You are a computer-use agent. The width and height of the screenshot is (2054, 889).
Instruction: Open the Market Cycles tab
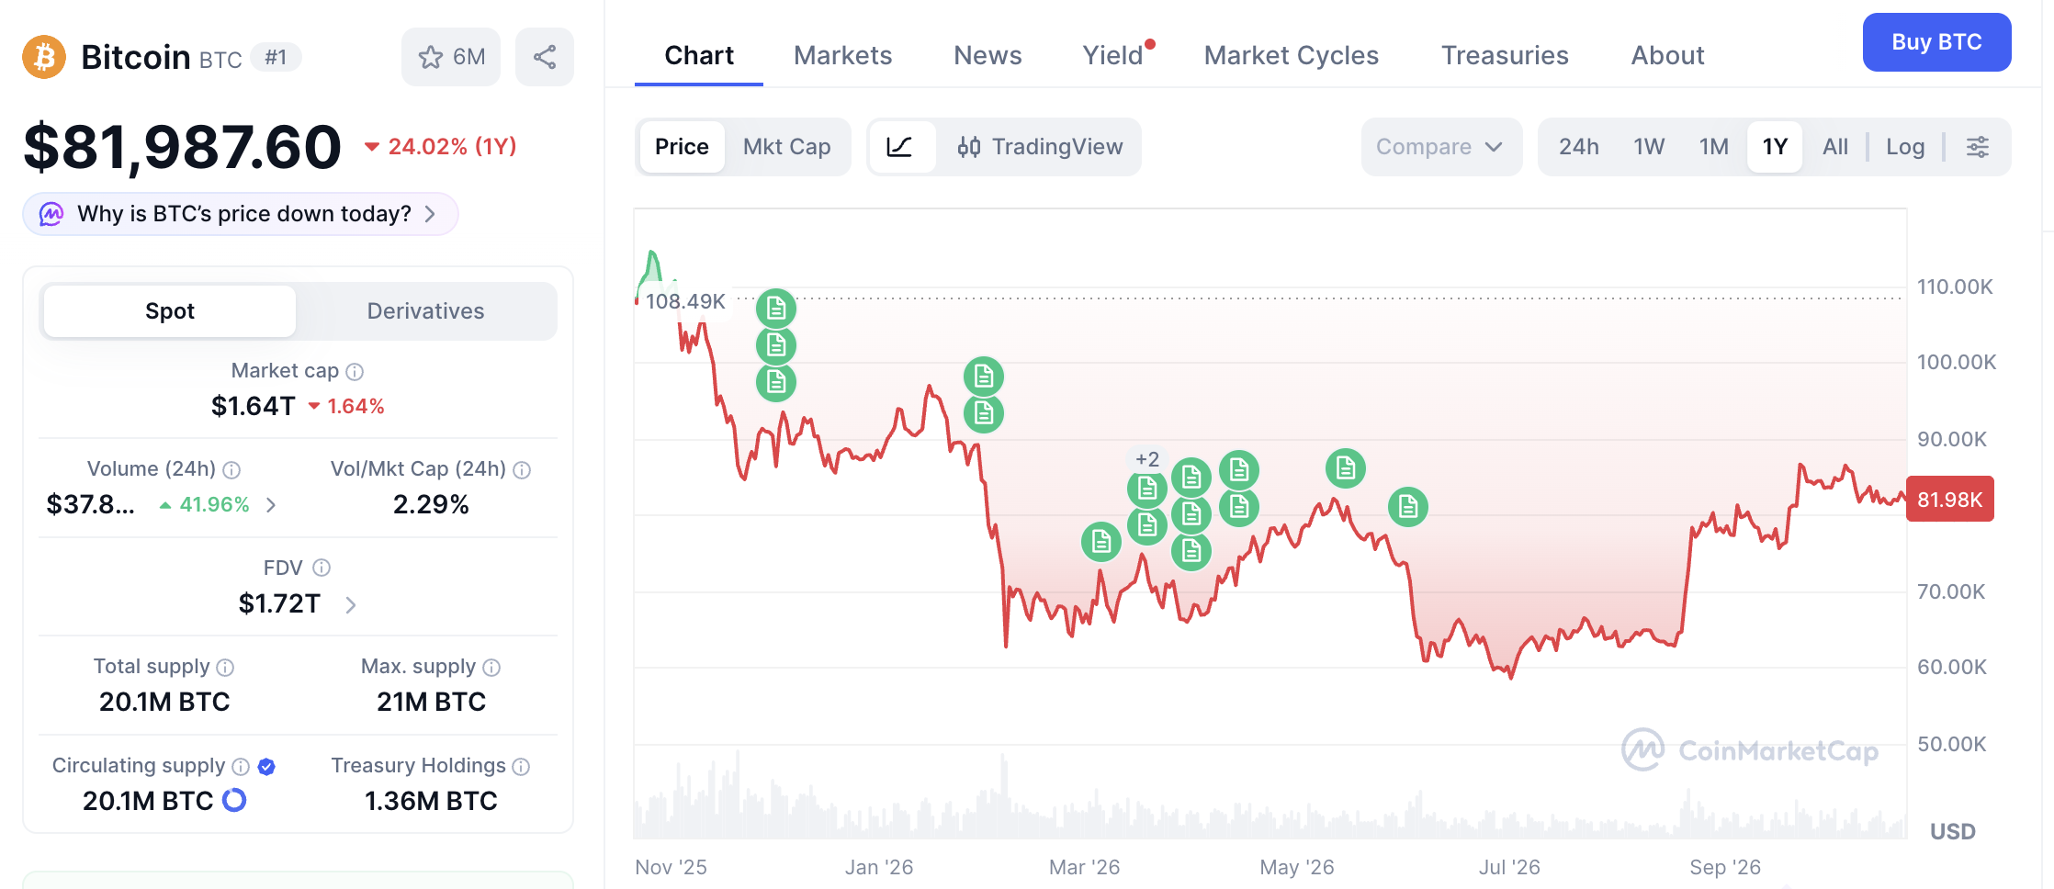tap(1291, 55)
